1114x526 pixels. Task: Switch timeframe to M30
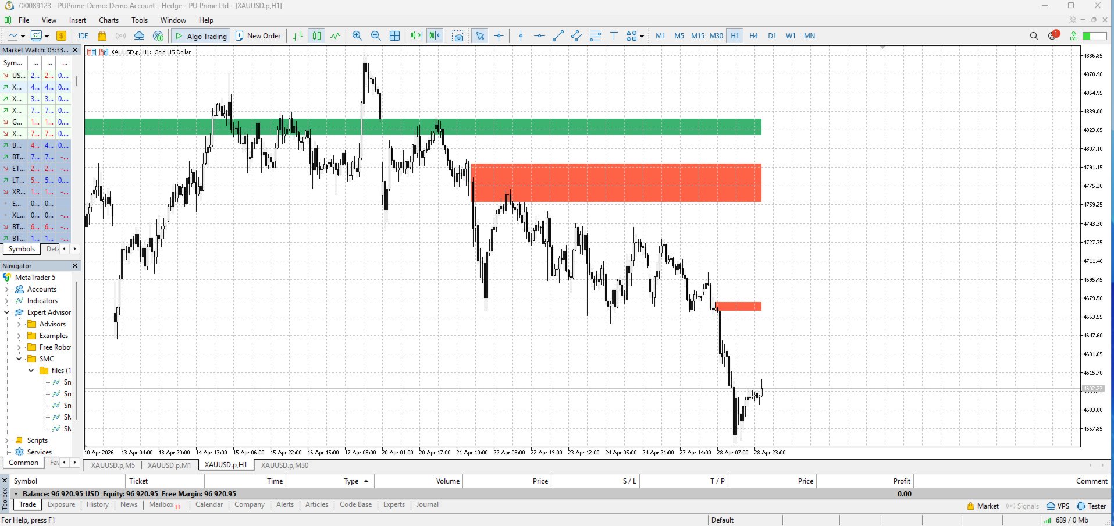click(x=716, y=36)
